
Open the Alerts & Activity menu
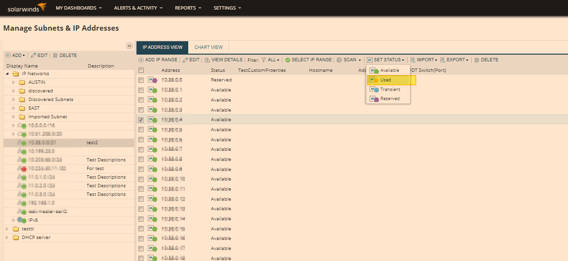138,8
